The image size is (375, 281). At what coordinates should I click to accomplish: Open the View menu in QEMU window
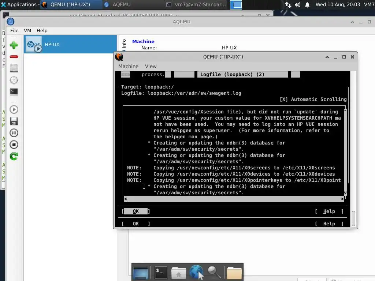click(x=151, y=67)
